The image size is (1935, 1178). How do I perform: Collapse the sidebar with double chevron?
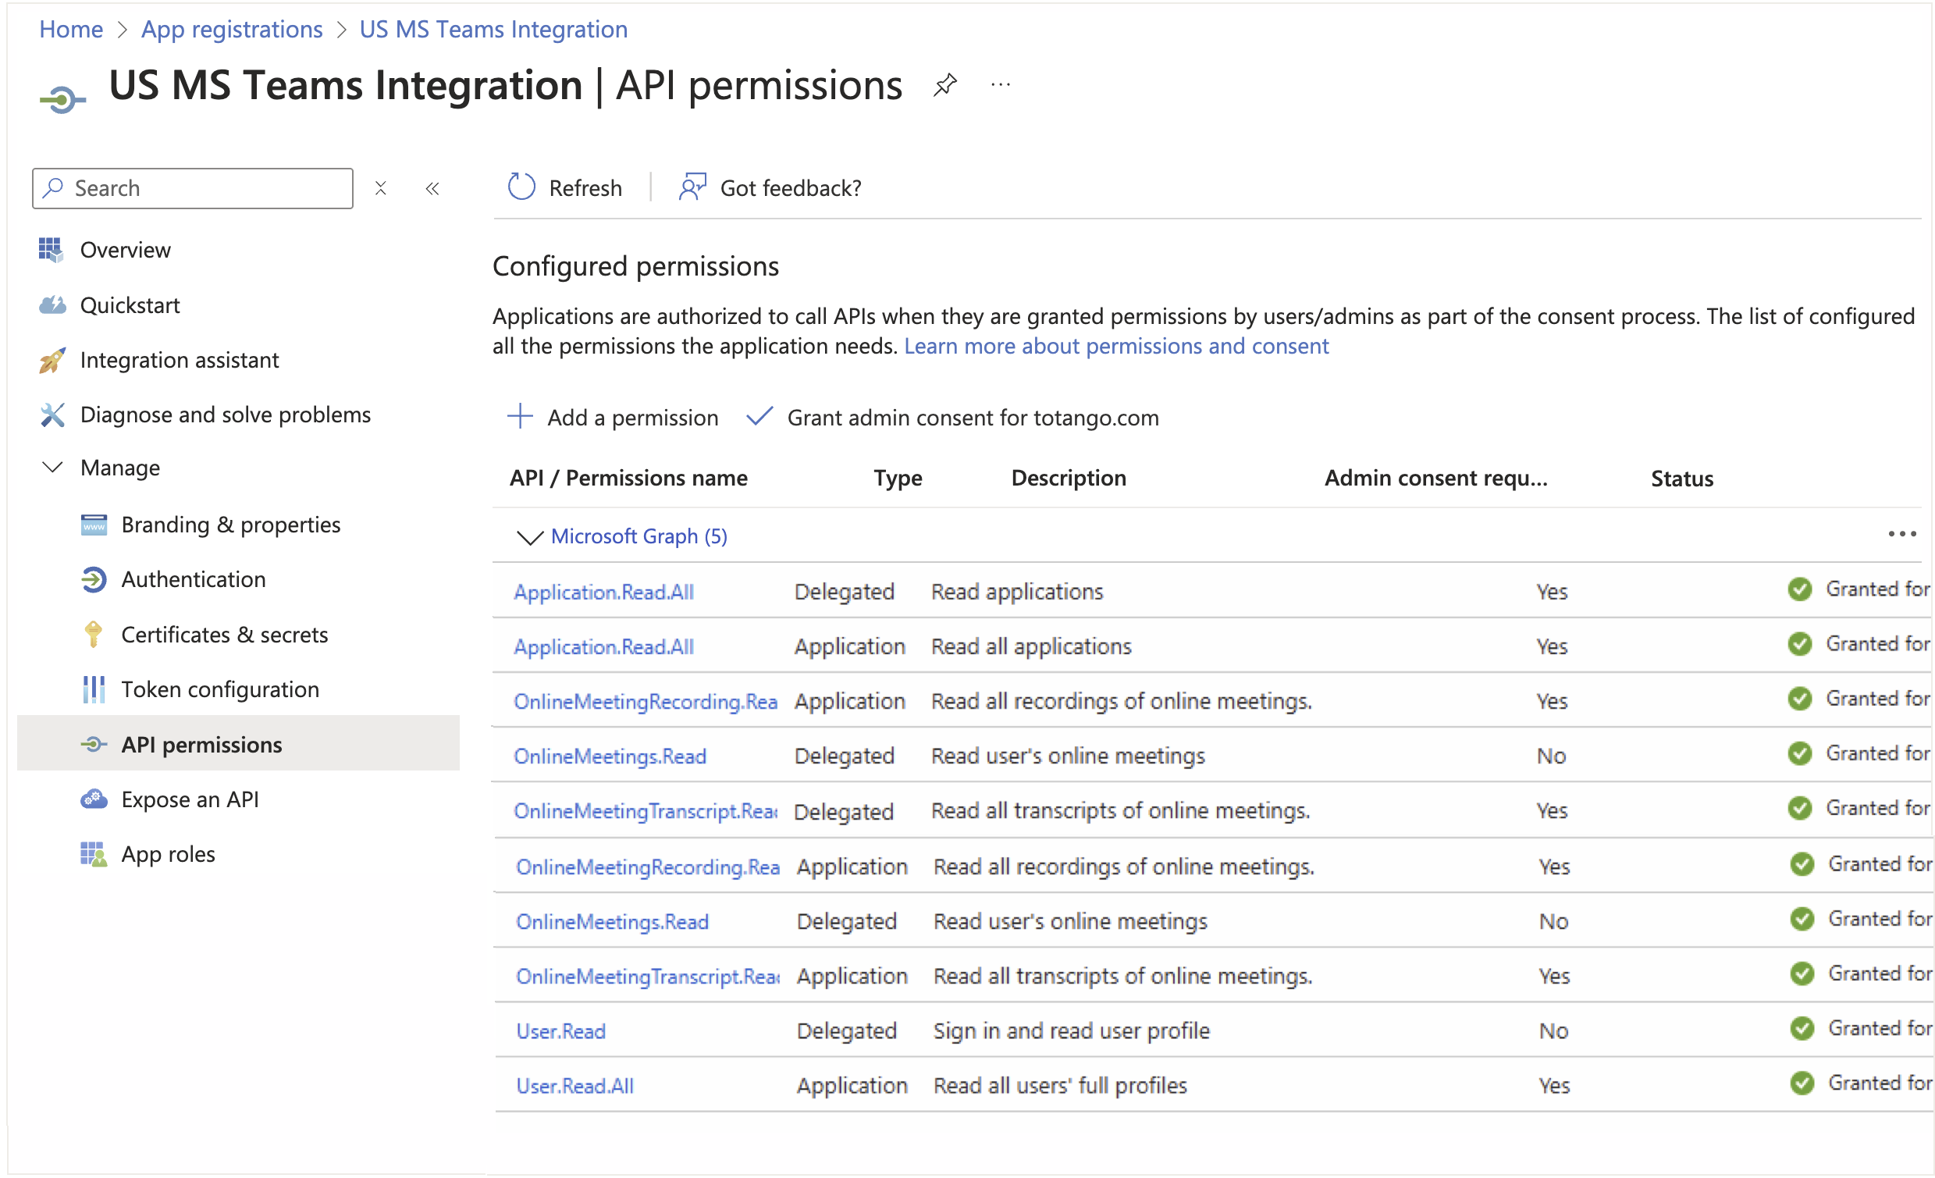(432, 188)
